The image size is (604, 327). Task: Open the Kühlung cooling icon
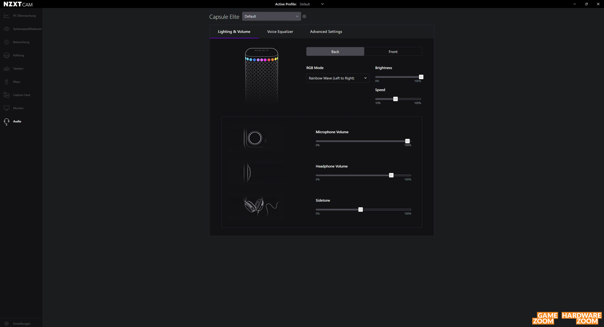coord(7,55)
